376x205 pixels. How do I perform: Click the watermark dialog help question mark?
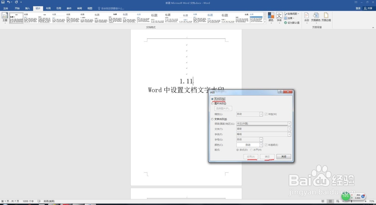[x=280, y=92]
